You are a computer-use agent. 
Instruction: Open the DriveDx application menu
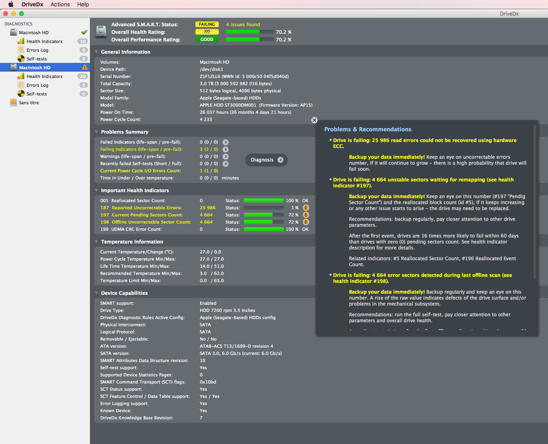point(33,4)
